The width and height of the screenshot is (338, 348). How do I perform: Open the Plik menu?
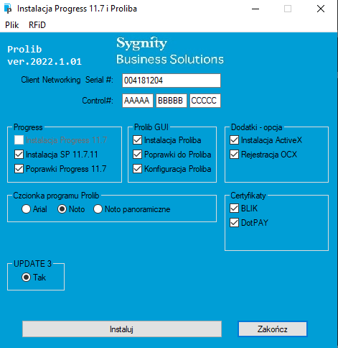[x=11, y=25]
